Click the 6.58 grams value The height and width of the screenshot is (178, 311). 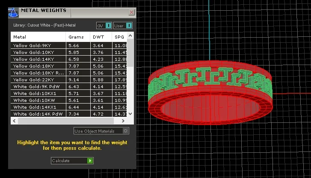74,59
